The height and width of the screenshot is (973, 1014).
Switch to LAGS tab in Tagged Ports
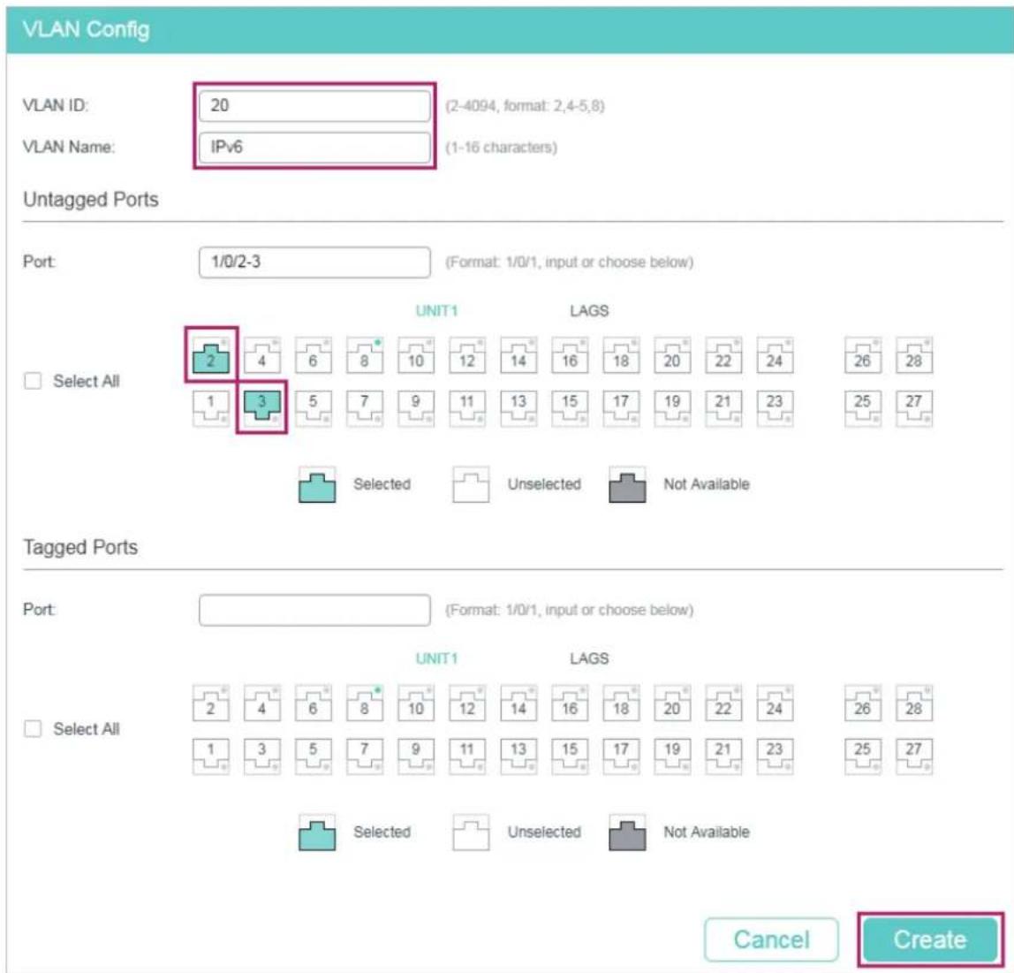589,659
